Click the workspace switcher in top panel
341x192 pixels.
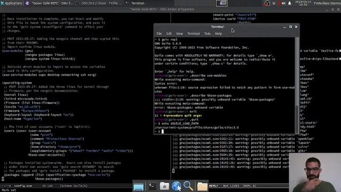222,3
